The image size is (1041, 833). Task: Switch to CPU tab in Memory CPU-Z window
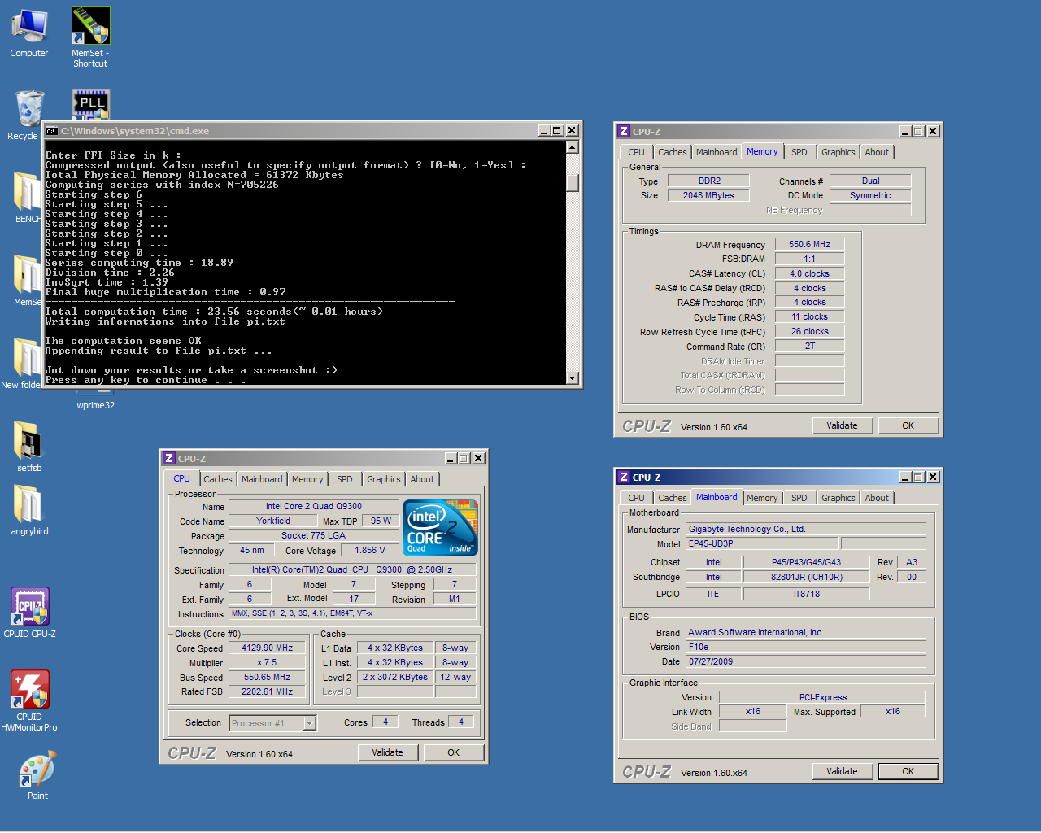[x=636, y=152]
